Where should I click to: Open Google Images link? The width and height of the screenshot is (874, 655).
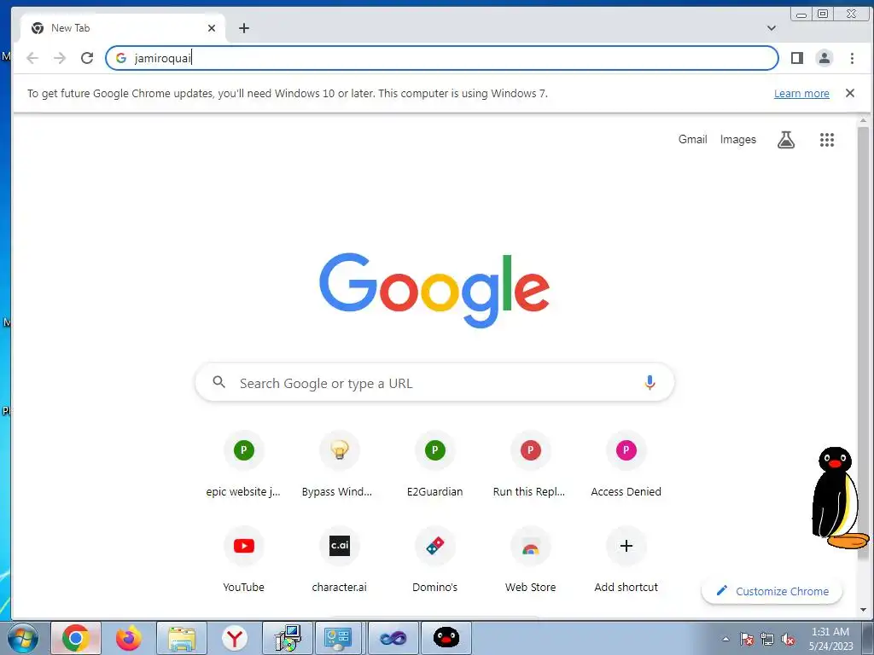click(738, 139)
